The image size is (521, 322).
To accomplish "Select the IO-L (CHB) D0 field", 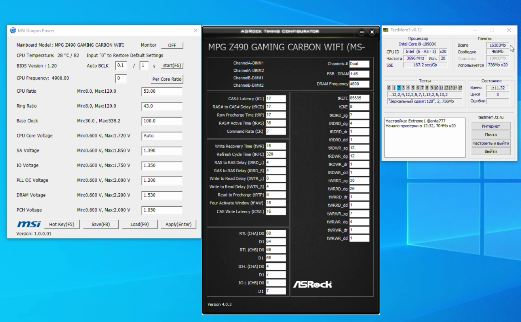I will (276, 283).
